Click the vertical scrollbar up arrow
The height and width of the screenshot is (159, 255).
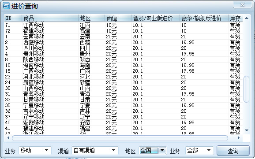tap(247, 18)
